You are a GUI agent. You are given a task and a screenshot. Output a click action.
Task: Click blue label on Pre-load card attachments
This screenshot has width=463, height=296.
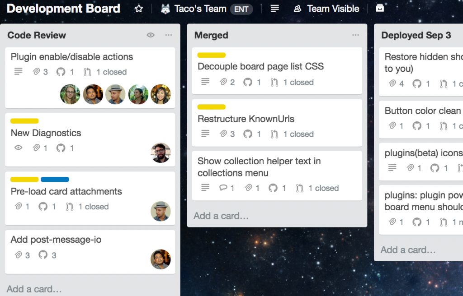pos(55,180)
